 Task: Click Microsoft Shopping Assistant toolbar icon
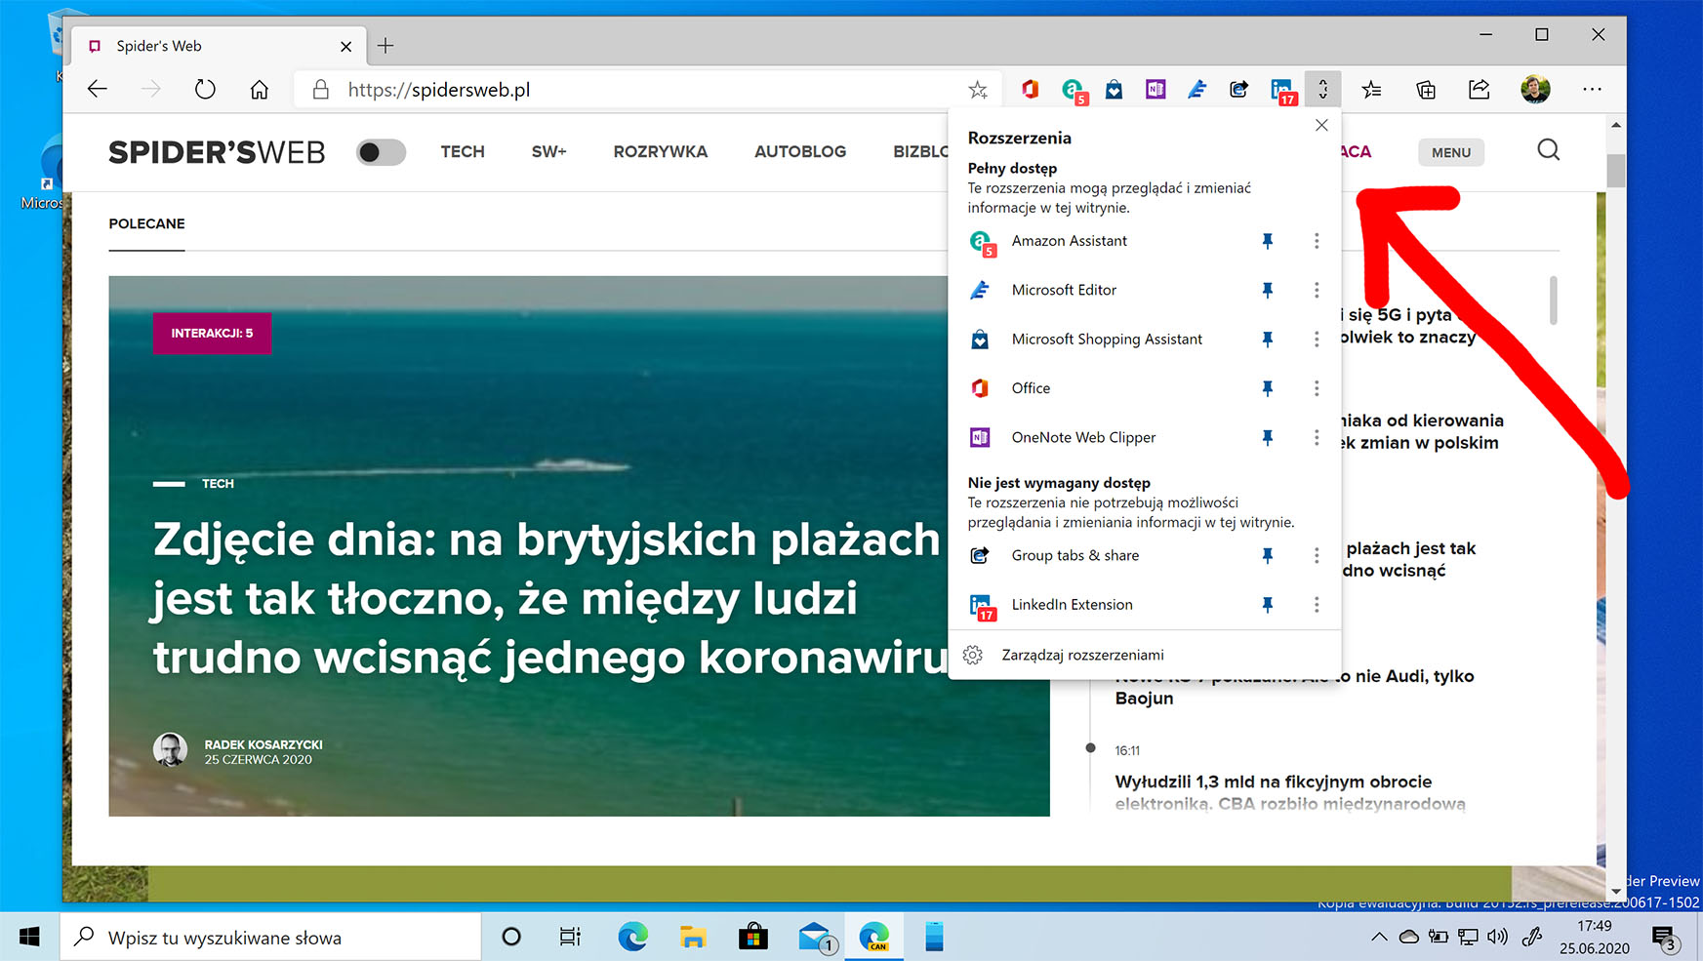tap(1114, 90)
